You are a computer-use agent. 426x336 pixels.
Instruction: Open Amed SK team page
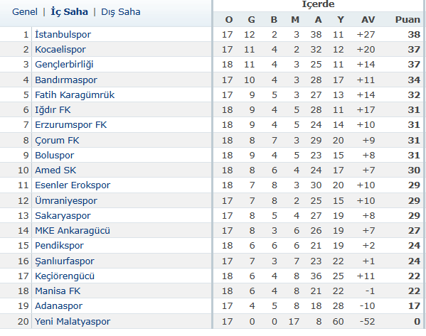tap(55, 170)
